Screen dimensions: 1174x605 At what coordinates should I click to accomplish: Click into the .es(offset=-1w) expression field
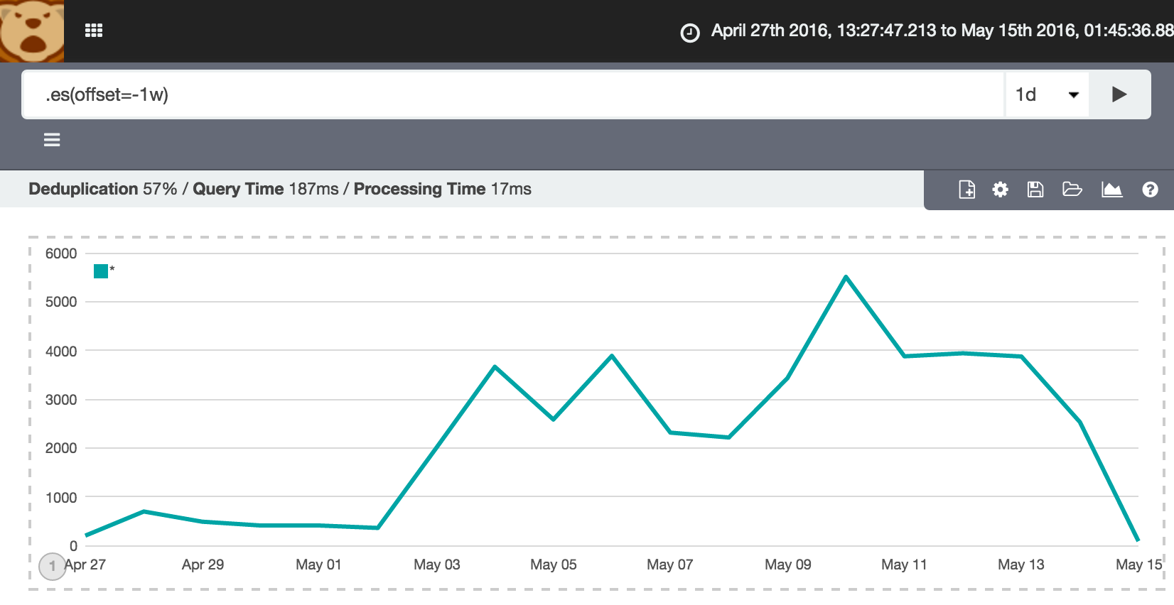pos(512,94)
